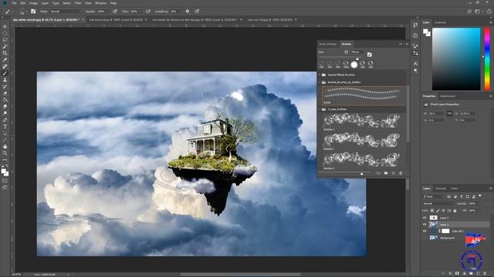This screenshot has height=277, width=494.
Task: Open layer Fill dropdown arrow
Action: point(479,210)
